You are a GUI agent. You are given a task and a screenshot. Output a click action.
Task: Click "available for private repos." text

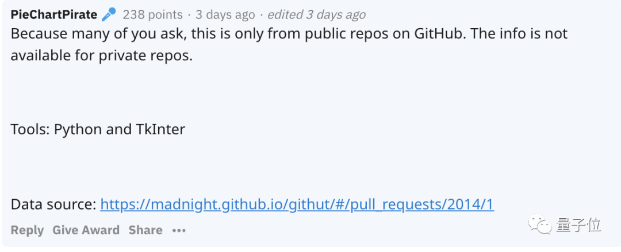pos(101,56)
